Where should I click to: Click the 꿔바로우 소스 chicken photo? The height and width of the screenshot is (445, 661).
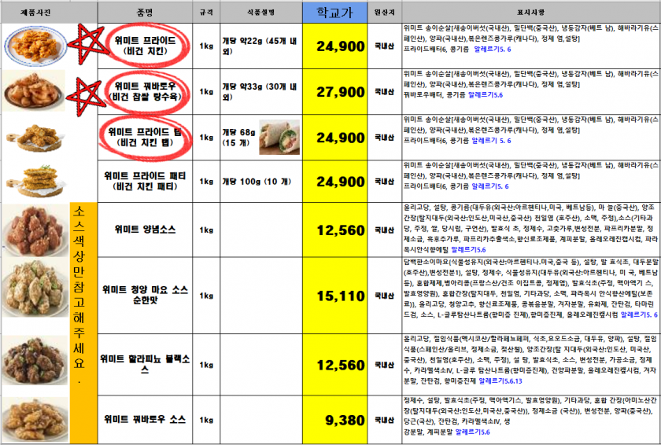point(35,419)
